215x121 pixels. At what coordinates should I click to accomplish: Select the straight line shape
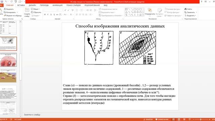coord(129,9)
